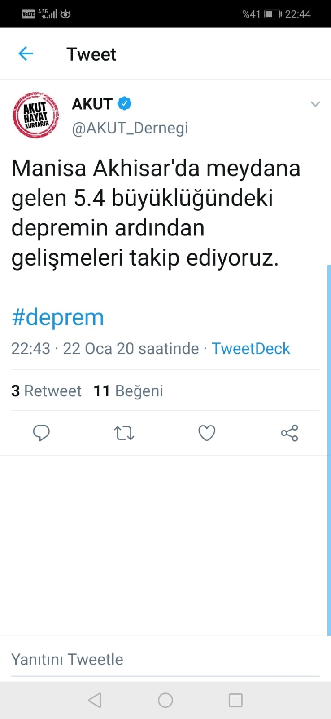
Task: Open the share icon
Action: point(289,433)
